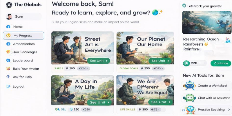
Task: Open Sam's profile avatar
Action: (x=9, y=17)
